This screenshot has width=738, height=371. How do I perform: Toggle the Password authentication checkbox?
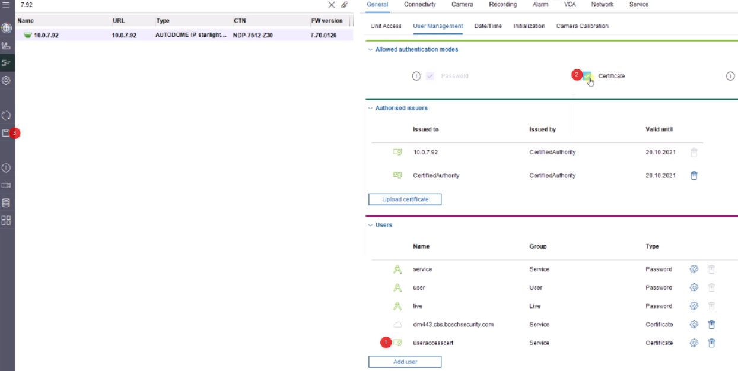pos(430,76)
